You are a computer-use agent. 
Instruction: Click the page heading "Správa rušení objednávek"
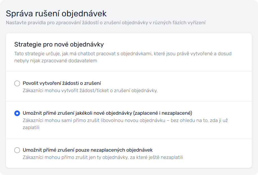[56, 14]
